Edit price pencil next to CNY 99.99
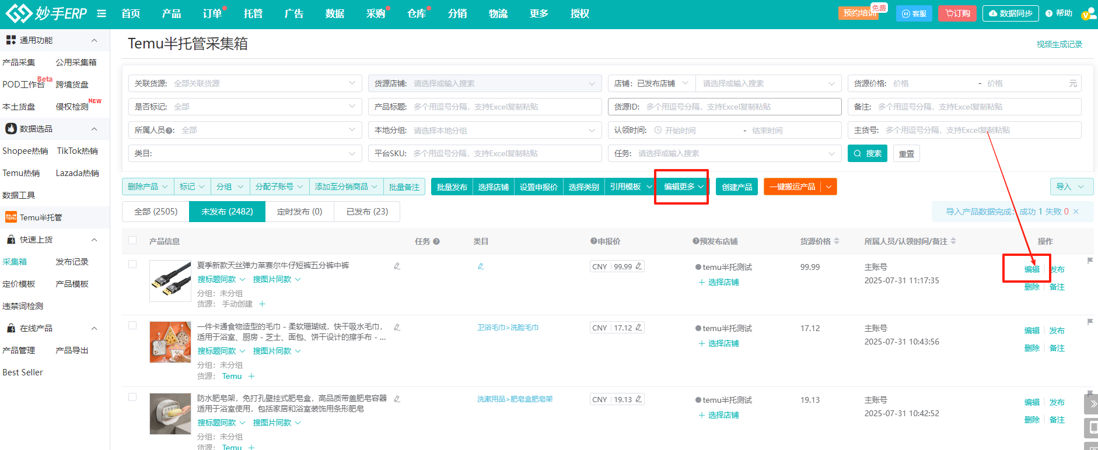 (x=638, y=266)
